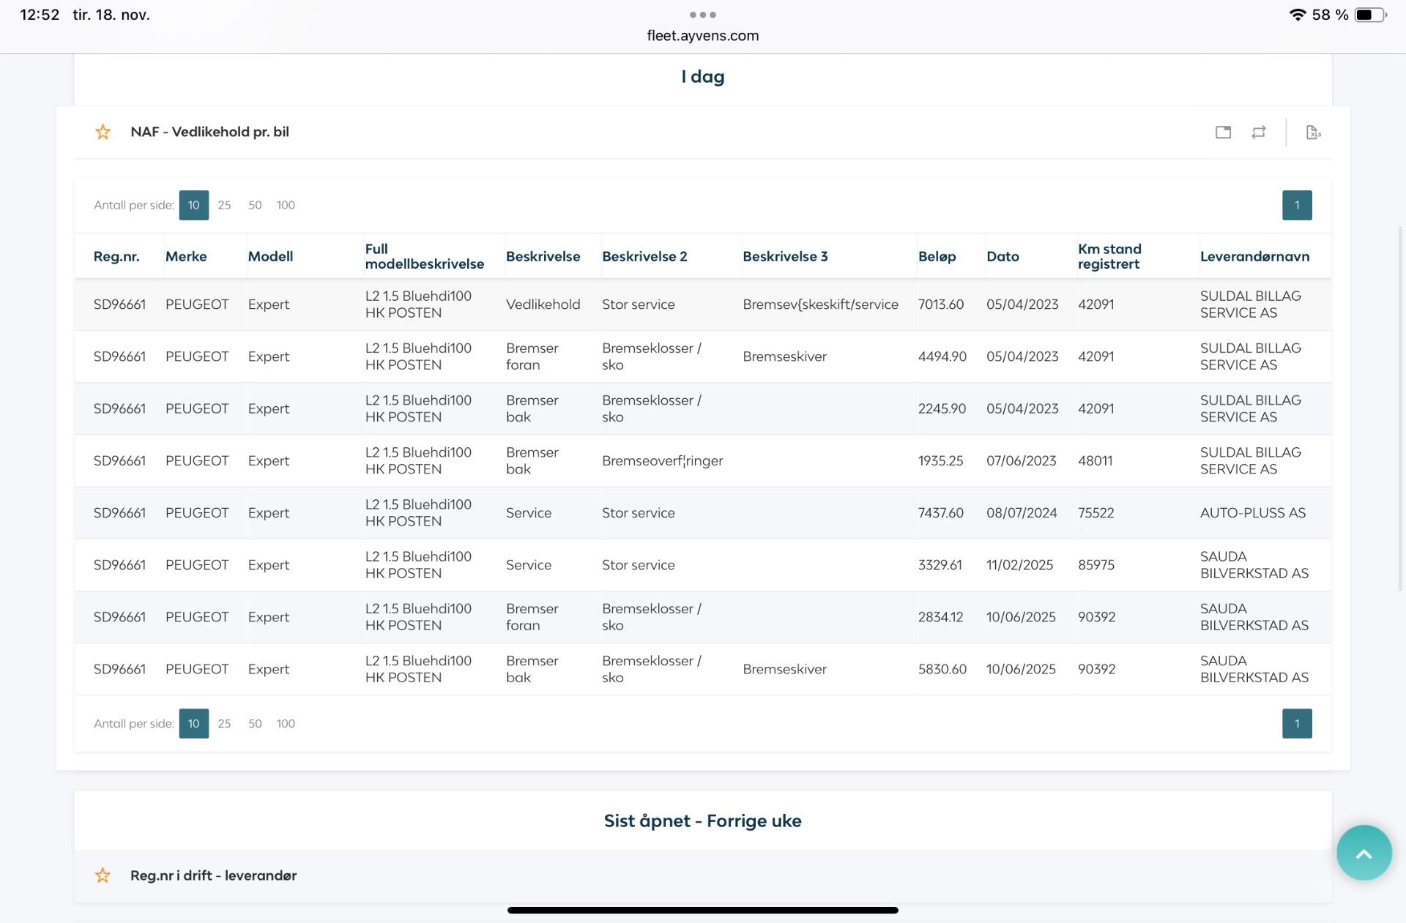This screenshot has height=923, width=1406.
Task: Click the Leverandørnavn column header
Action: [1254, 256]
